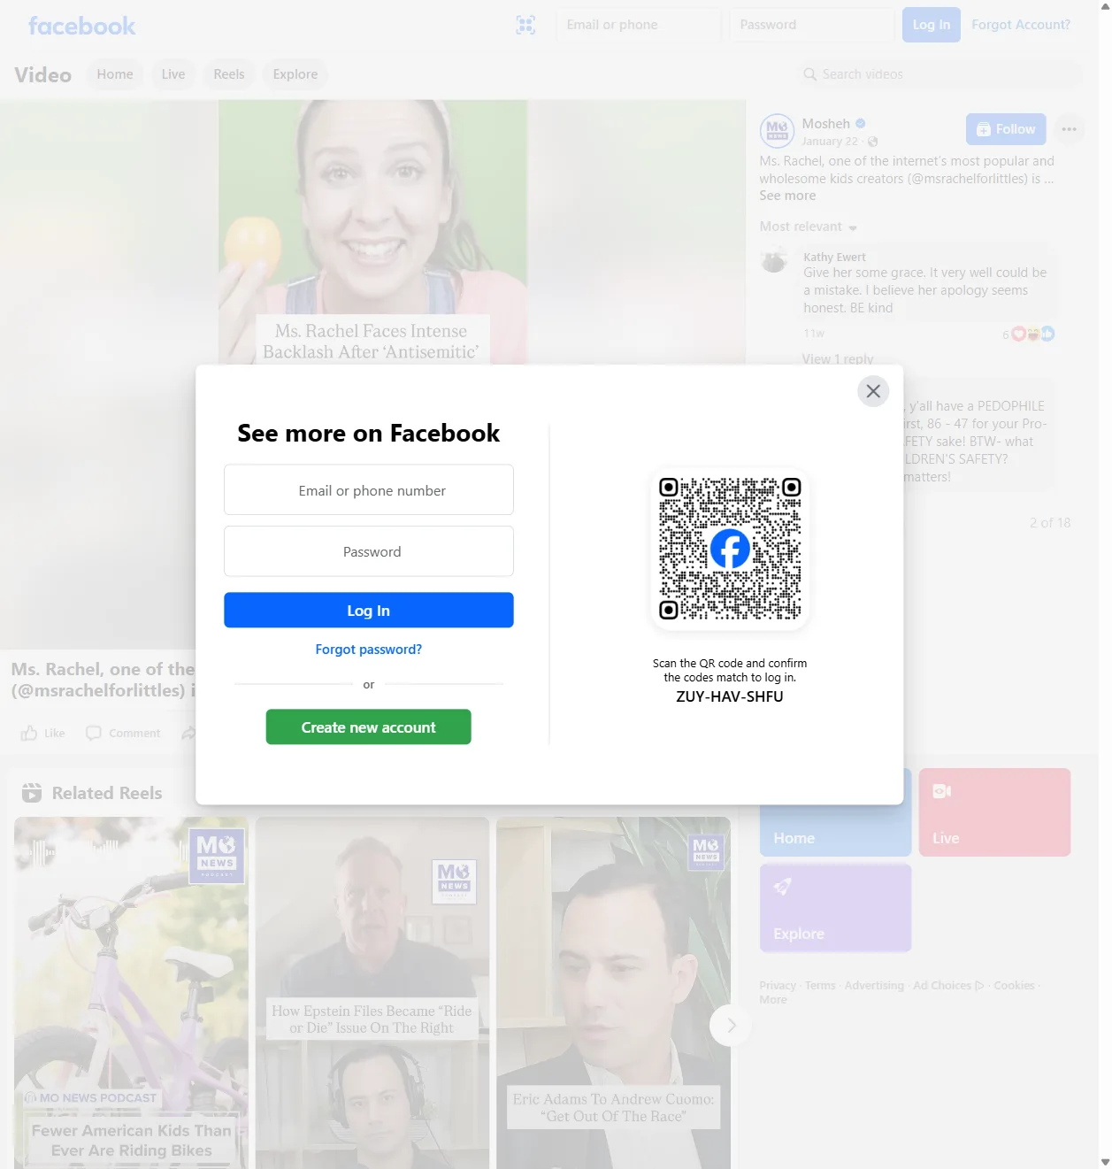This screenshot has height=1169, width=1112.
Task: Select the Live video tab
Action: 173,74
